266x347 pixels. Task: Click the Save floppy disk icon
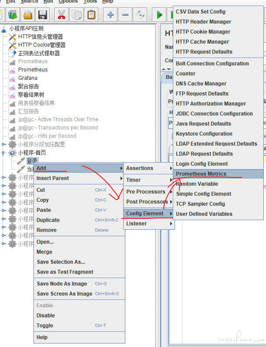43,15
